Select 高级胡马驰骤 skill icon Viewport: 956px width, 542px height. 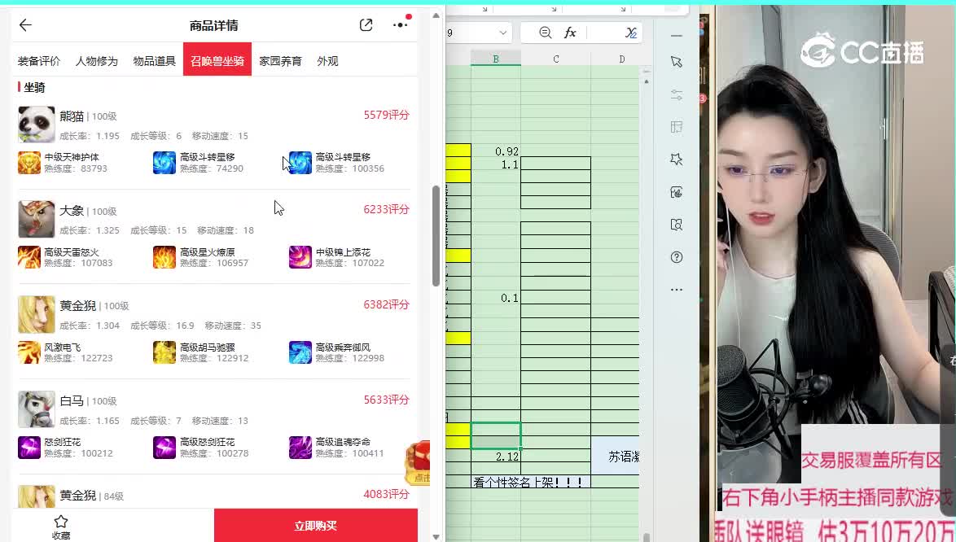pyautogui.click(x=164, y=352)
